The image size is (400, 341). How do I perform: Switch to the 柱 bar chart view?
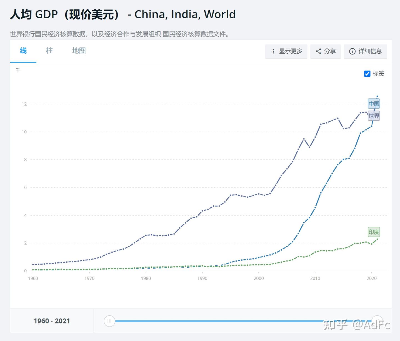[49, 51]
